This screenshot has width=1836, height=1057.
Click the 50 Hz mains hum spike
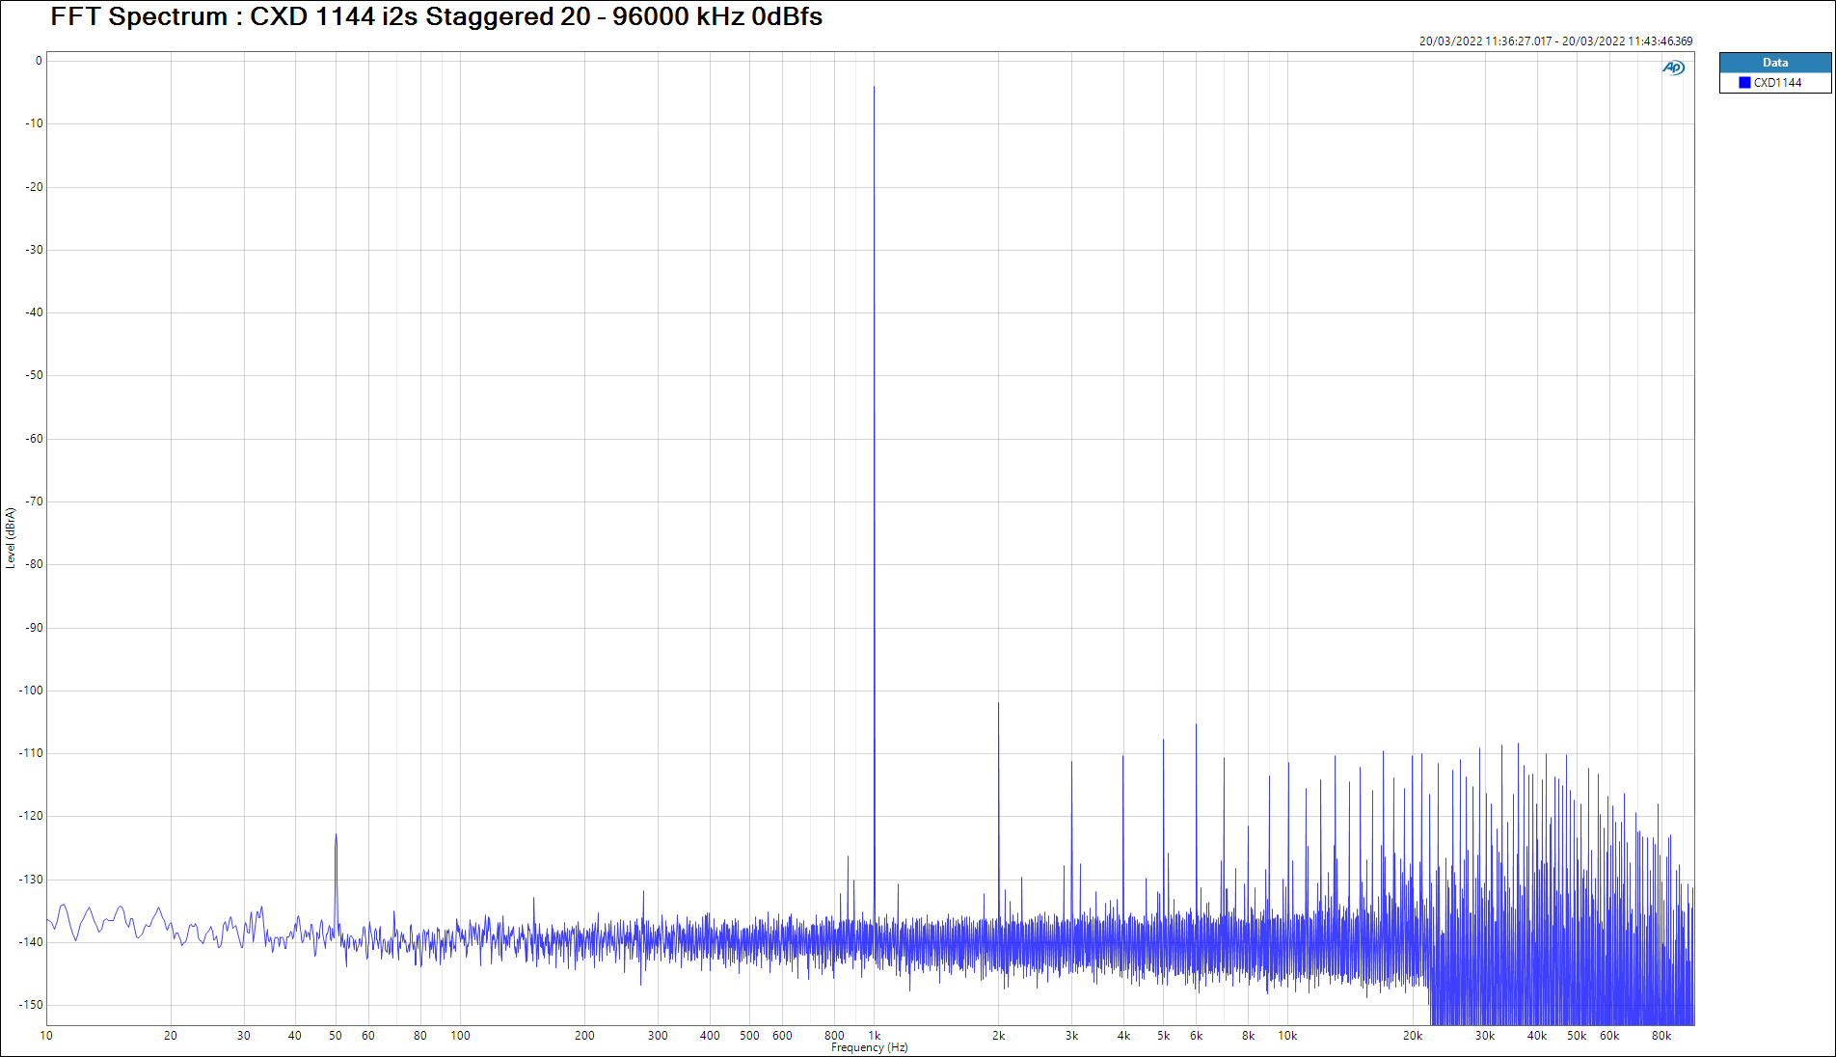click(336, 836)
